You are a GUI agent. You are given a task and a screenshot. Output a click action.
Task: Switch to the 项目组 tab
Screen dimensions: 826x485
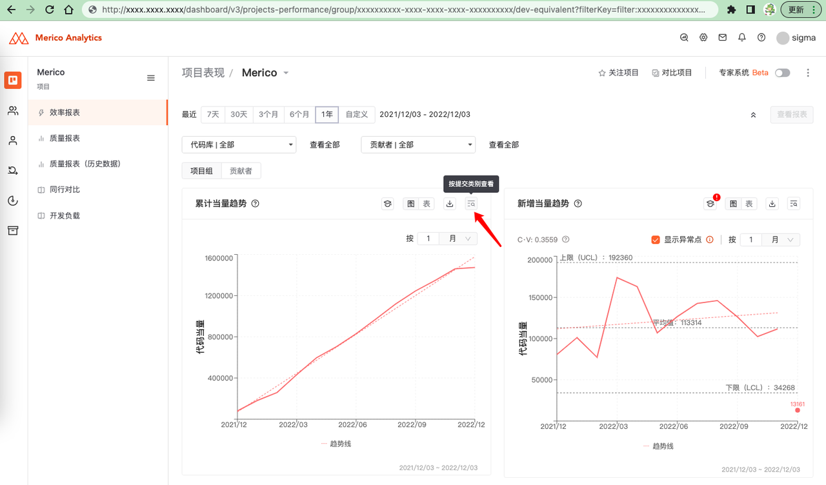(201, 171)
